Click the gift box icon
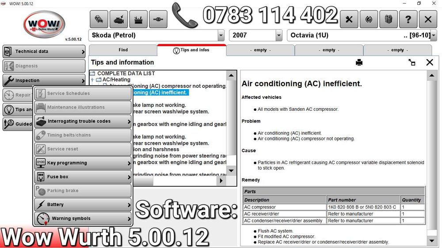This screenshot has height=248, width=442. click(x=389, y=19)
